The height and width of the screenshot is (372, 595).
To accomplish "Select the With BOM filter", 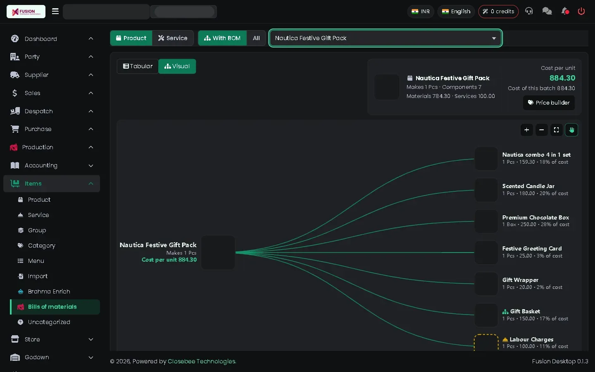I will (222, 38).
